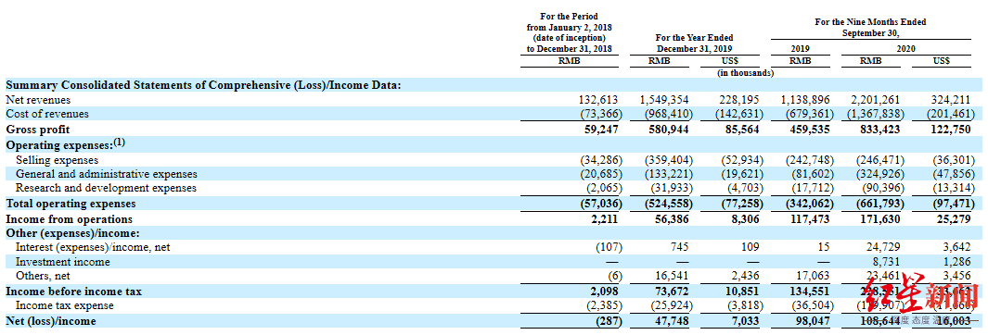Click the 2019 net revenues value 1,549,354
The height and width of the screenshot is (335, 988).
point(666,100)
